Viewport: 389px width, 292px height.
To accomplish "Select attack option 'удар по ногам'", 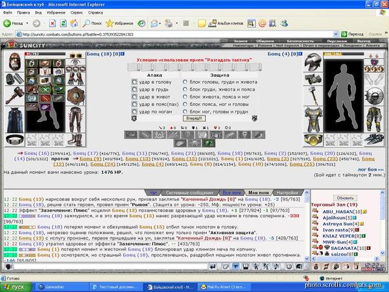I will pyautogui.click(x=134, y=112).
